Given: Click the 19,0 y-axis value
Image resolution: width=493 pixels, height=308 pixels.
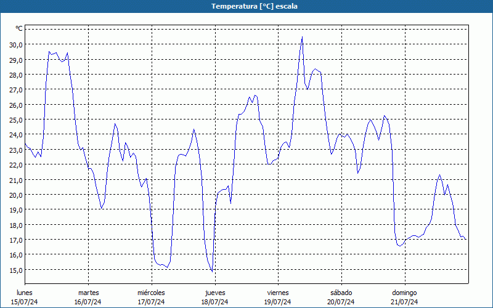Looking at the screenshot, I should 16,210.
